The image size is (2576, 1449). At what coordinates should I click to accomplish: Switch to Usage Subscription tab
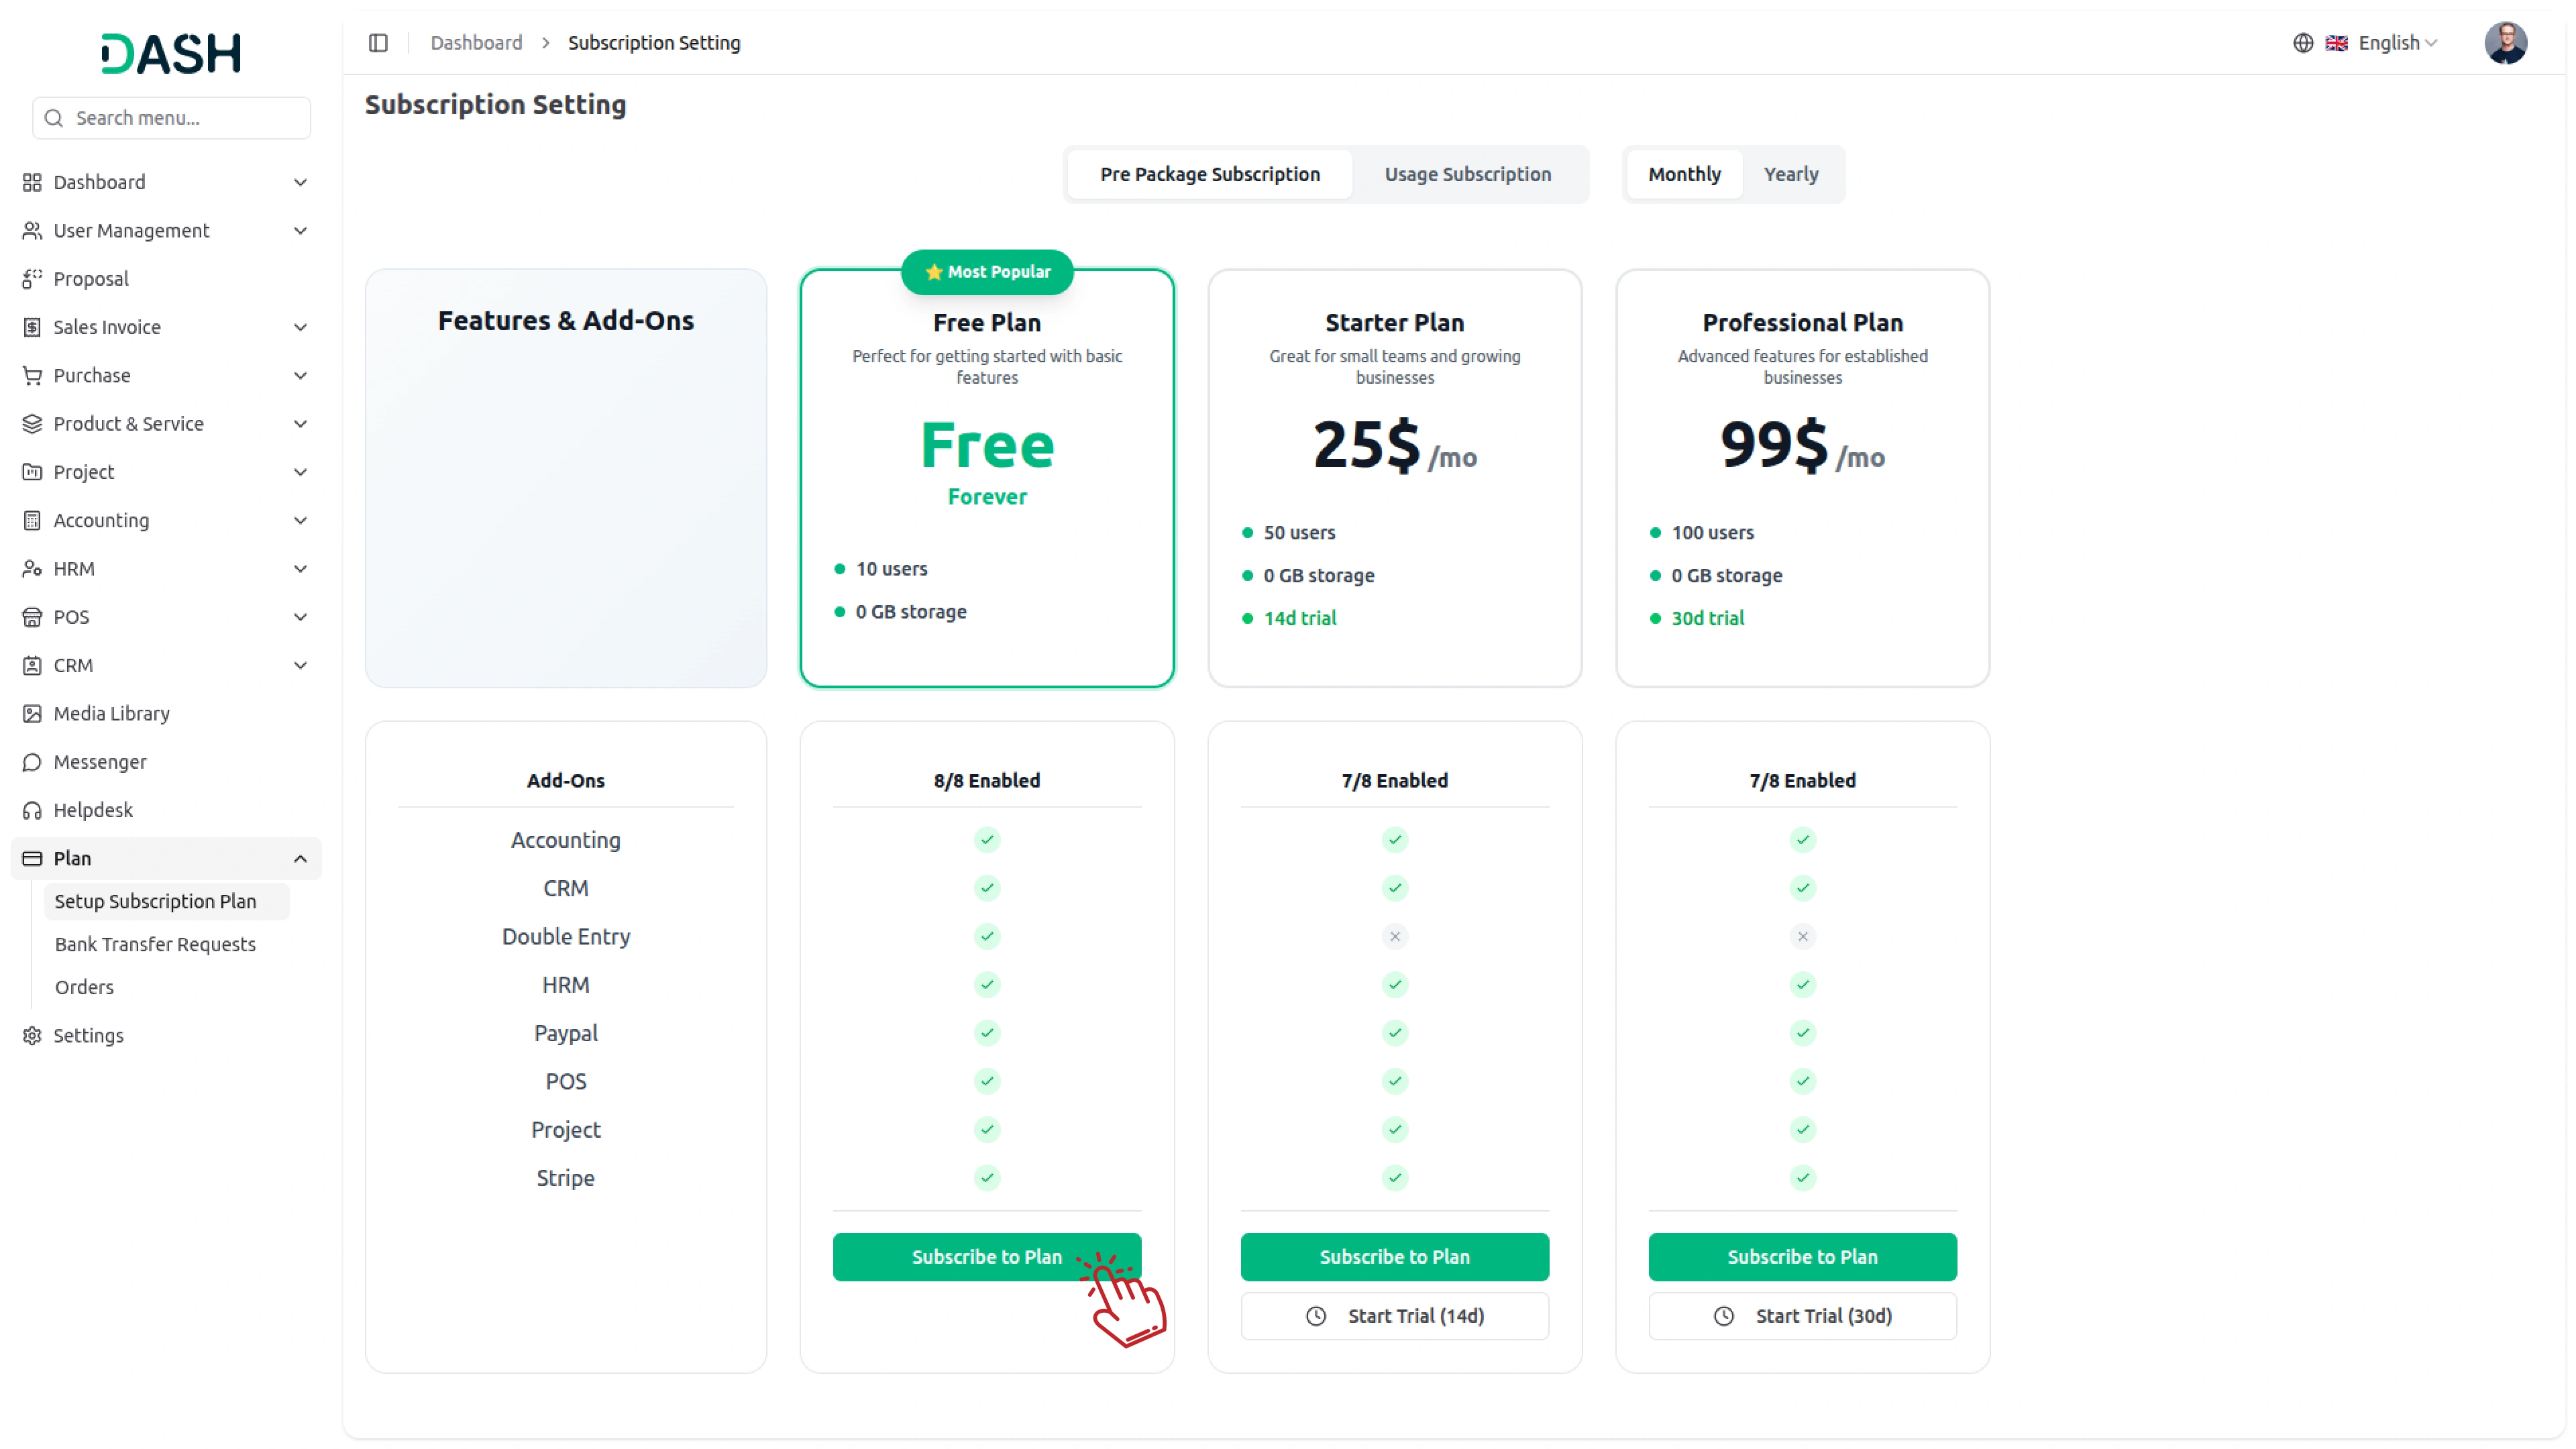point(1467,174)
